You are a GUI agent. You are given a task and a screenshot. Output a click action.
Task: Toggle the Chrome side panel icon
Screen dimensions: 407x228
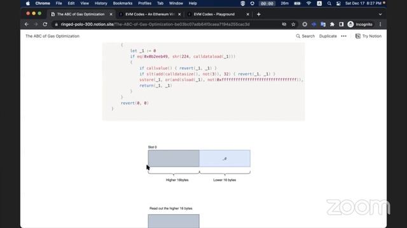[x=341, y=24]
